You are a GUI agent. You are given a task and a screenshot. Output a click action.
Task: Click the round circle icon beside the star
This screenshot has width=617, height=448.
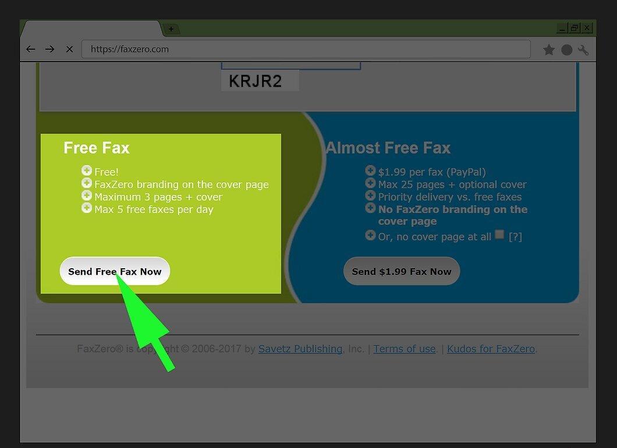[566, 50]
